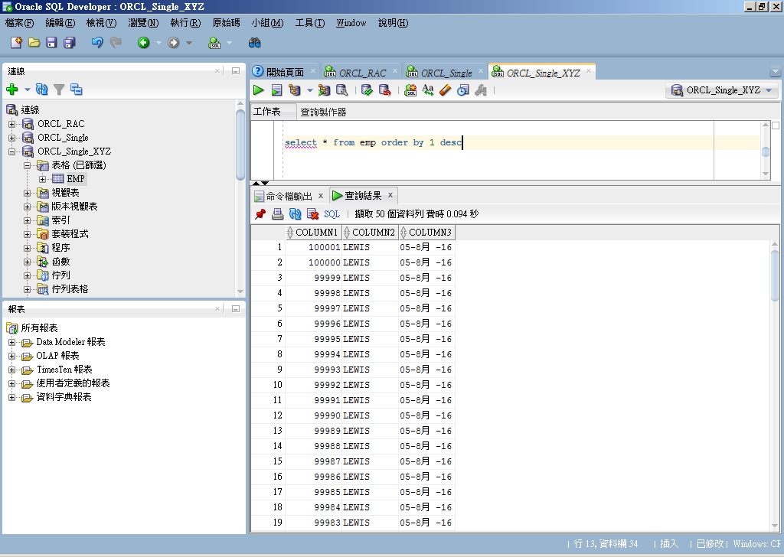Collapse the ORCL_Single_XYZ connection node
Screen dimensions: 784x557
pos(11,151)
